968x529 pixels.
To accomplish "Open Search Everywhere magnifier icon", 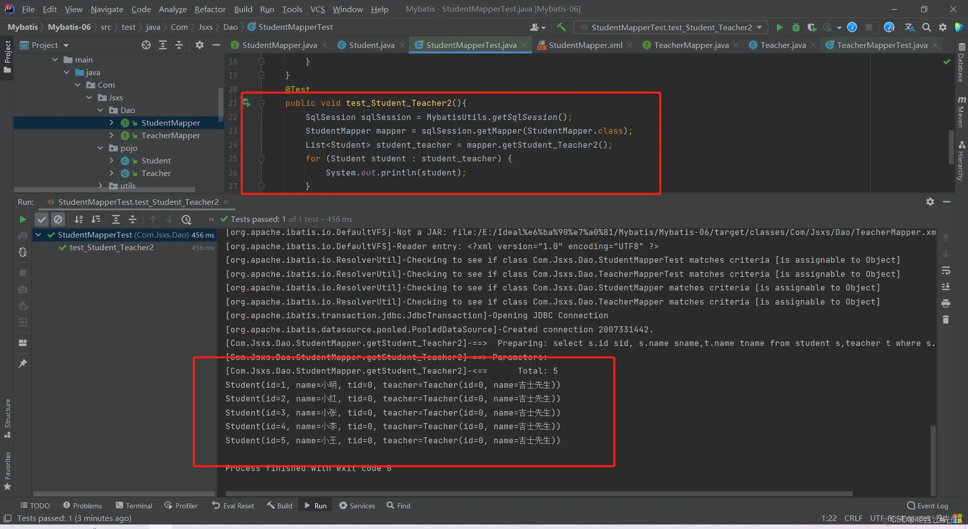I will [x=927, y=27].
